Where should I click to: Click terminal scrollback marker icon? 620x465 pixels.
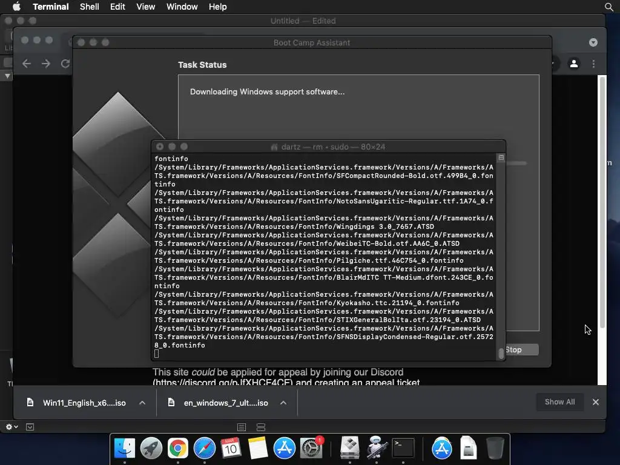[501, 157]
